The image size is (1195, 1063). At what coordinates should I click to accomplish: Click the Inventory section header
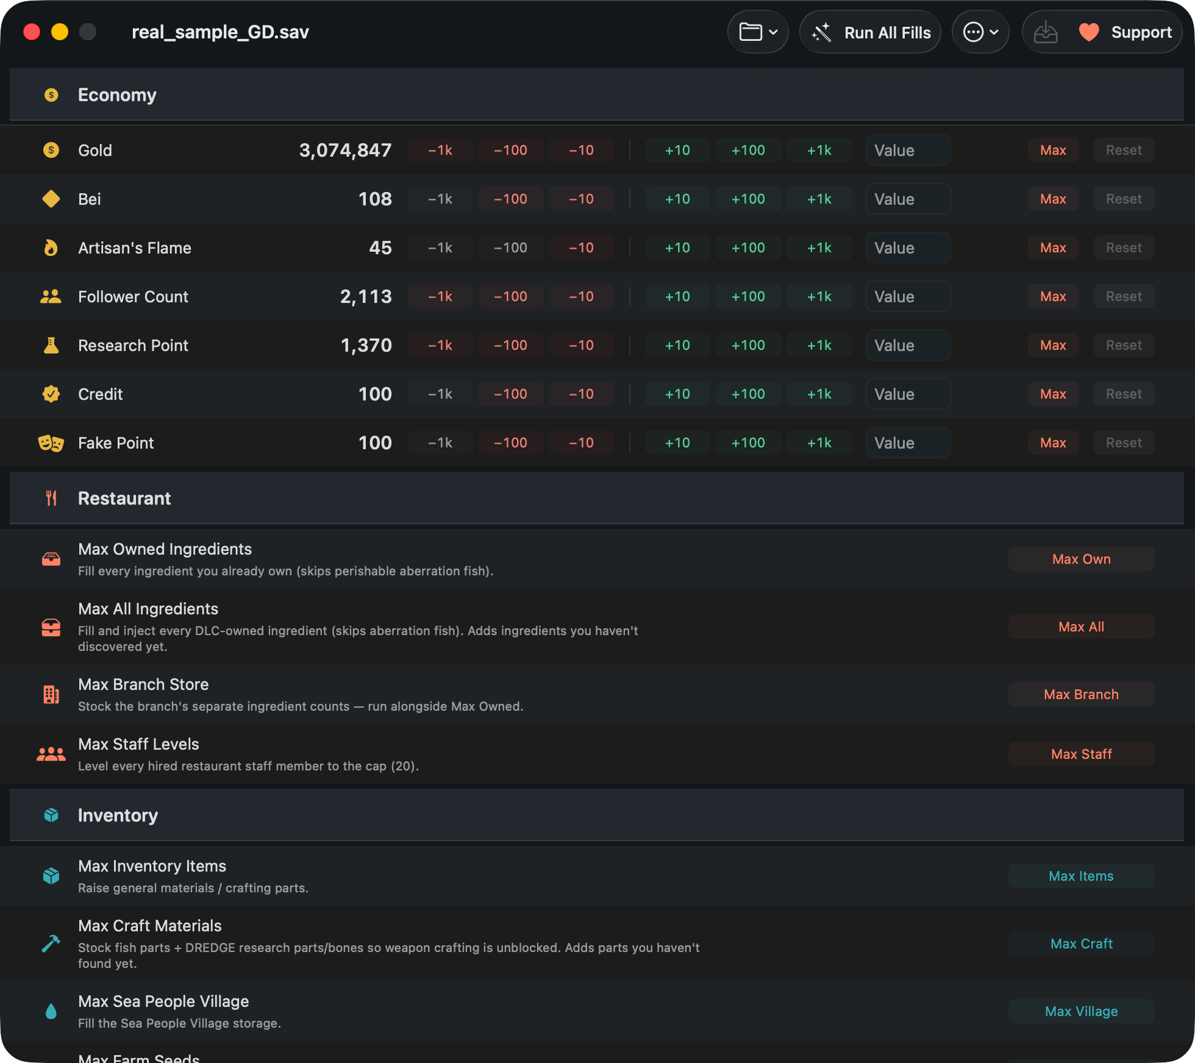tap(597, 815)
